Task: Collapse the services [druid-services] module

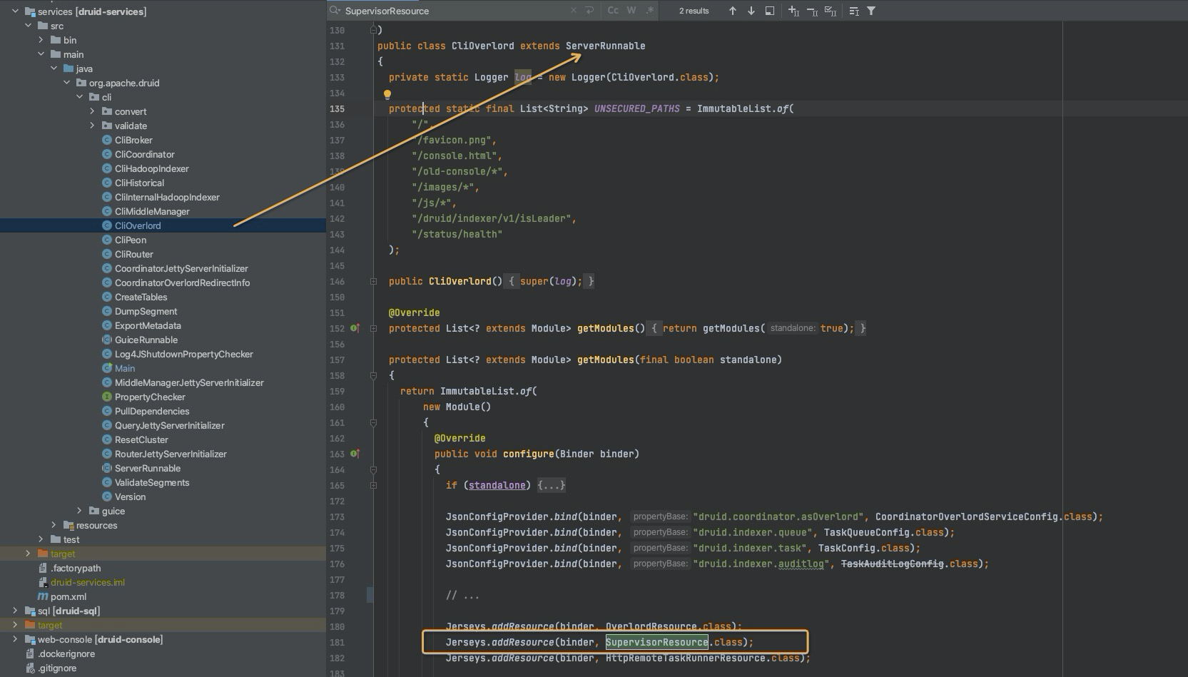Action: pyautogui.click(x=15, y=11)
